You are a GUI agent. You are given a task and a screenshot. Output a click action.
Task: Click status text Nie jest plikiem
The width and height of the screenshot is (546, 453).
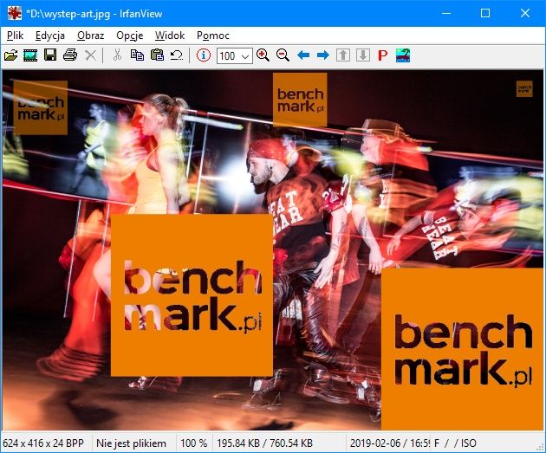coord(131,443)
